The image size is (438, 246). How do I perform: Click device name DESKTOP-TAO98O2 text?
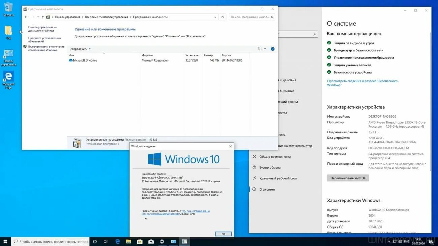coord(382,117)
